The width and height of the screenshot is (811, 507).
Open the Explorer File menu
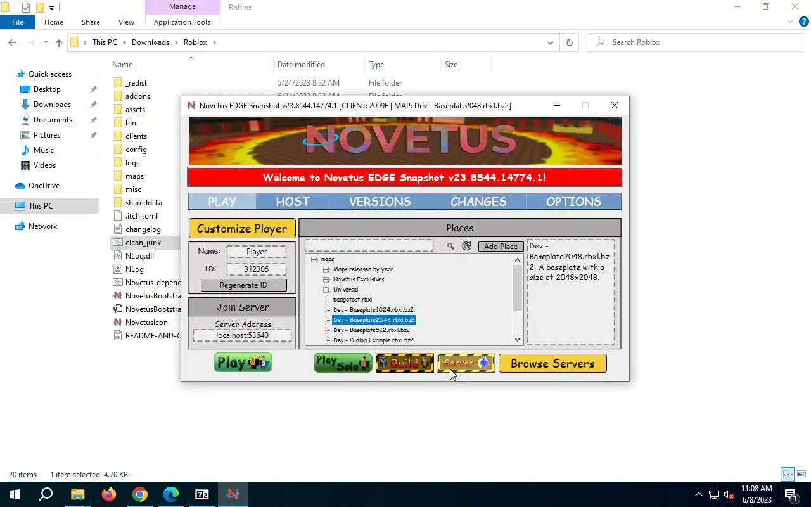coord(18,22)
